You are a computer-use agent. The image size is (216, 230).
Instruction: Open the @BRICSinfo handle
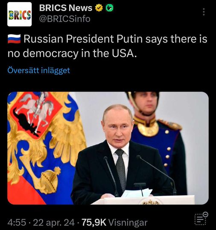pos(65,19)
